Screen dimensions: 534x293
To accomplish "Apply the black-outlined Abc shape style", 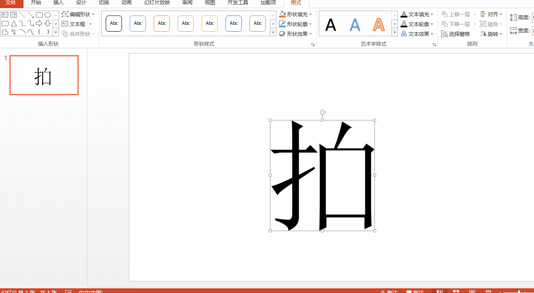I will point(114,23).
